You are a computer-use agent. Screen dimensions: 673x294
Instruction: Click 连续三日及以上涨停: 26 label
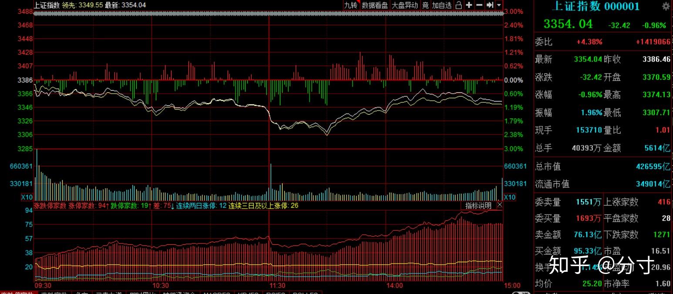[x=264, y=205]
